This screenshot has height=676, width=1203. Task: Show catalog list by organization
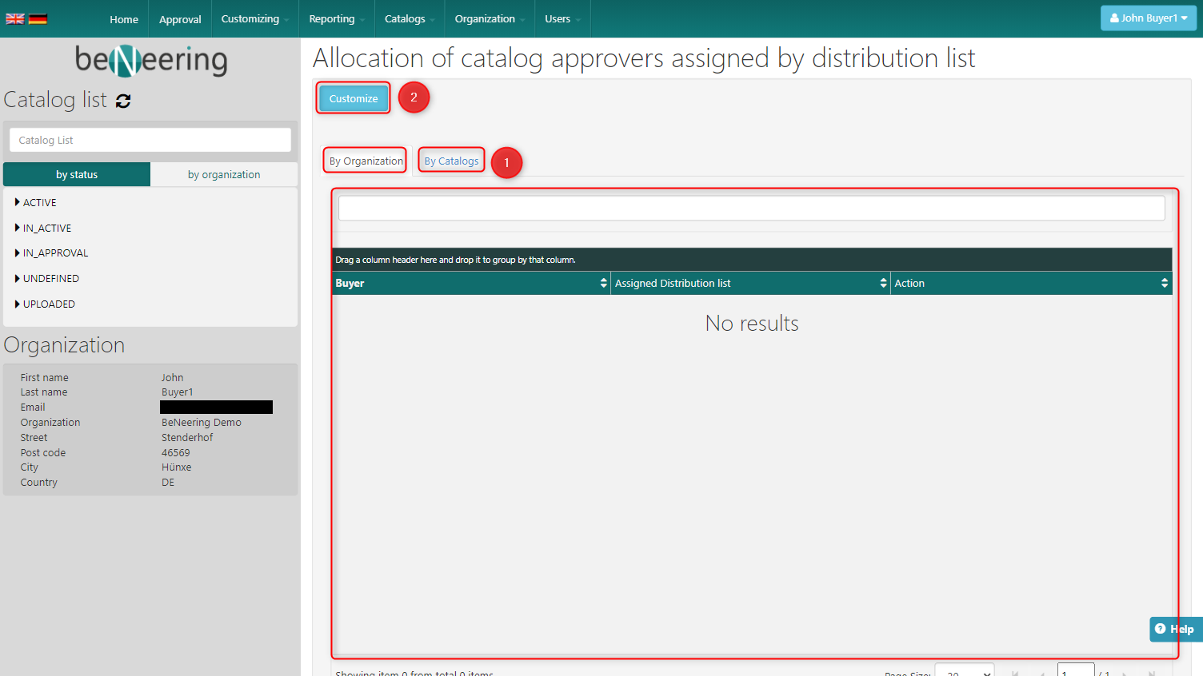(224, 174)
